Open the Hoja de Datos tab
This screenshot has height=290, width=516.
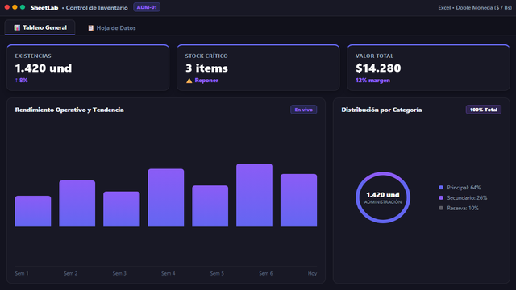point(111,28)
